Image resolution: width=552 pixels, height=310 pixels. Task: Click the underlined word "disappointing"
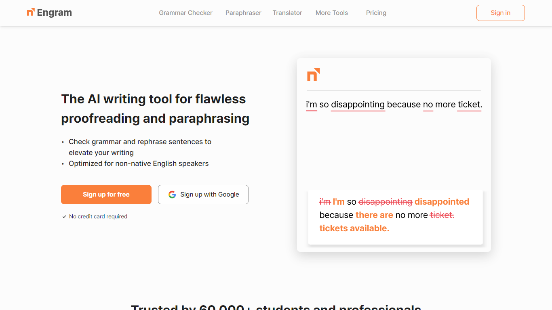click(358, 105)
